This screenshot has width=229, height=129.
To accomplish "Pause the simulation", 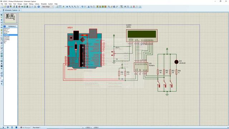I will click(x=12, y=128).
